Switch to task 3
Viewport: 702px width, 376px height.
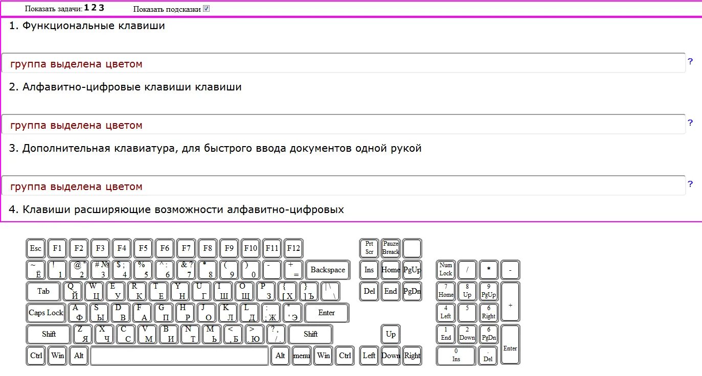[101, 8]
